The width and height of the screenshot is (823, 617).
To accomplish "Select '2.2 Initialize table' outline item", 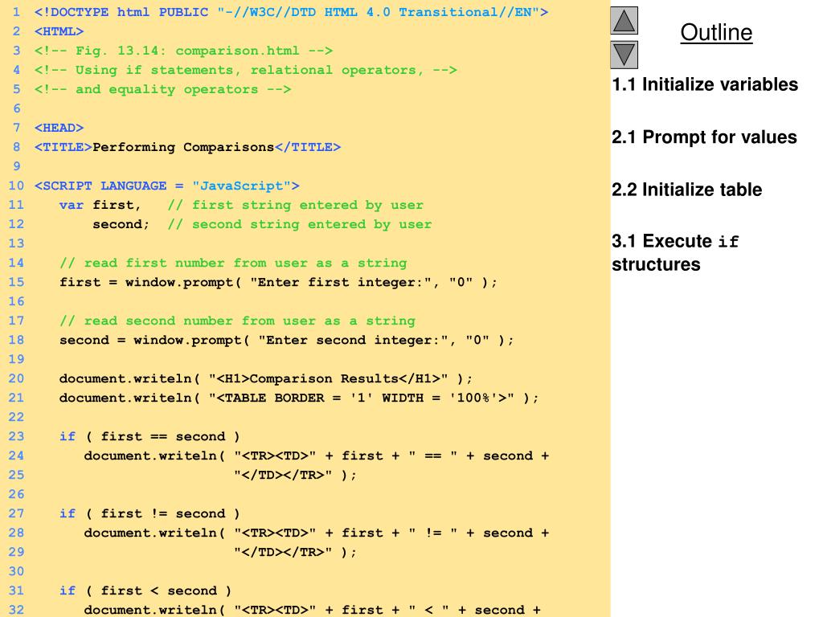I will point(687,190).
